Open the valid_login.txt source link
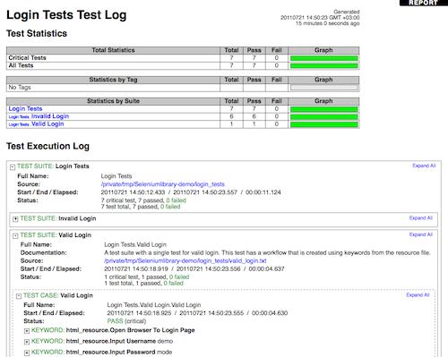Image resolution: width=448 pixels, height=357 pixels. click(x=185, y=261)
